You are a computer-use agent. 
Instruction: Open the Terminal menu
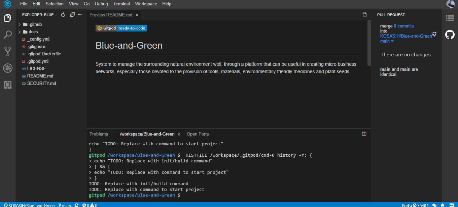click(121, 4)
